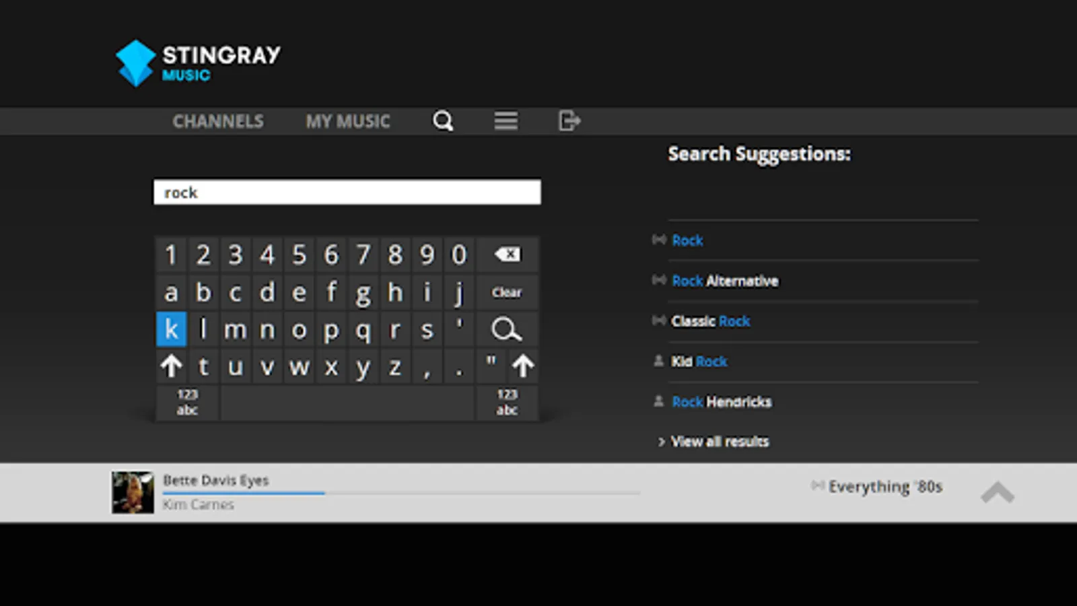Tap the right shift arrow key
Viewport: 1077px width, 606px height.
click(x=523, y=366)
